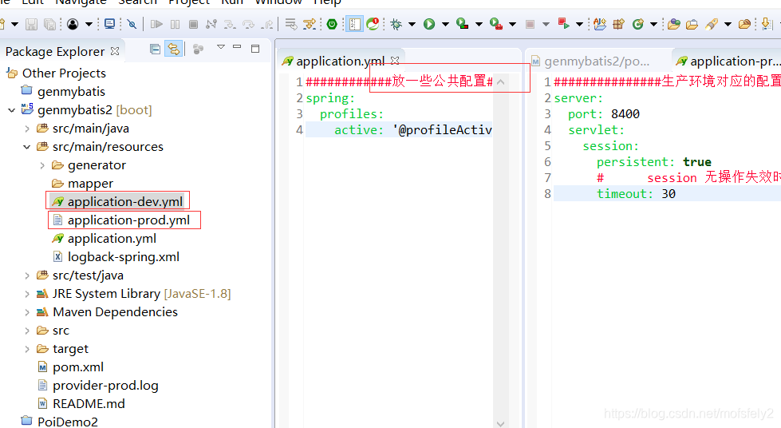Screen dimensions: 781x428
Task: Click the Disconnect debug icon
Action: [211, 24]
